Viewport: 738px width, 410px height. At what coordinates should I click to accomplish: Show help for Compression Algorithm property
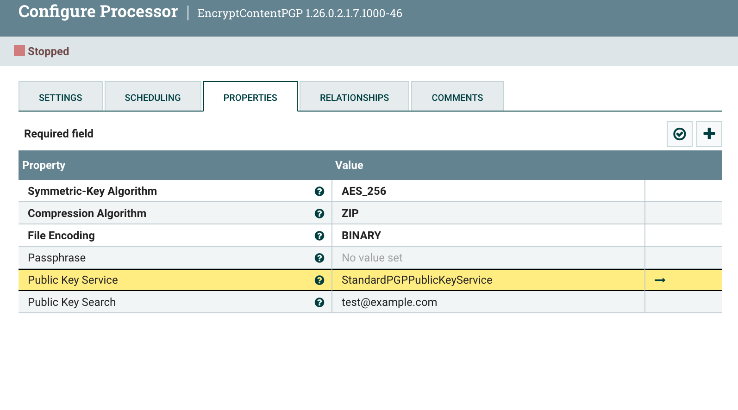point(319,213)
